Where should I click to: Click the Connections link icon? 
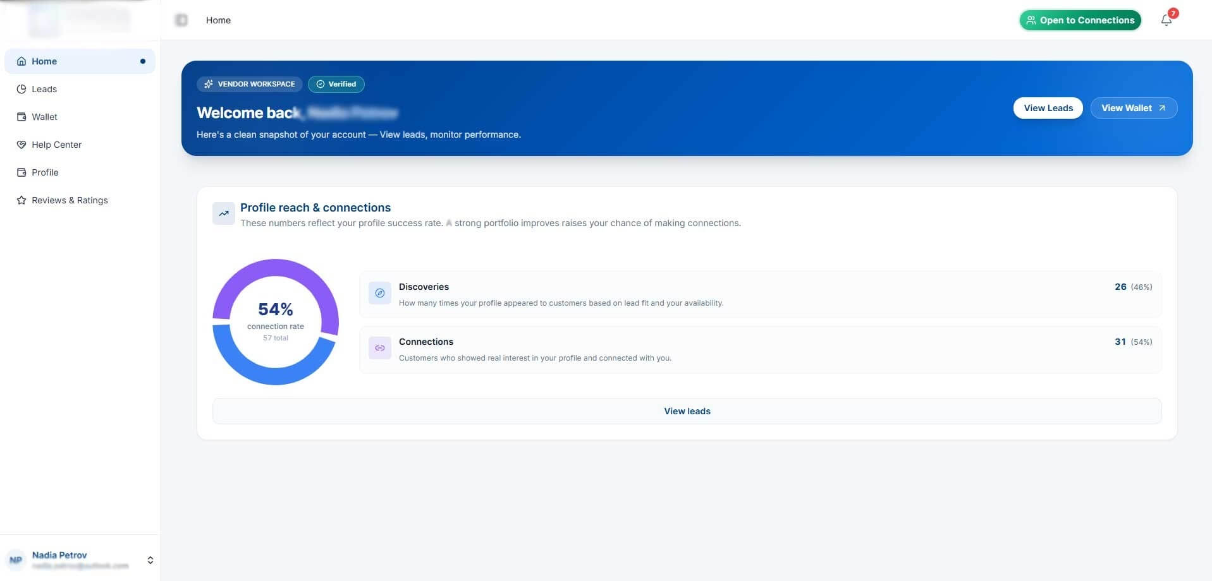point(380,348)
